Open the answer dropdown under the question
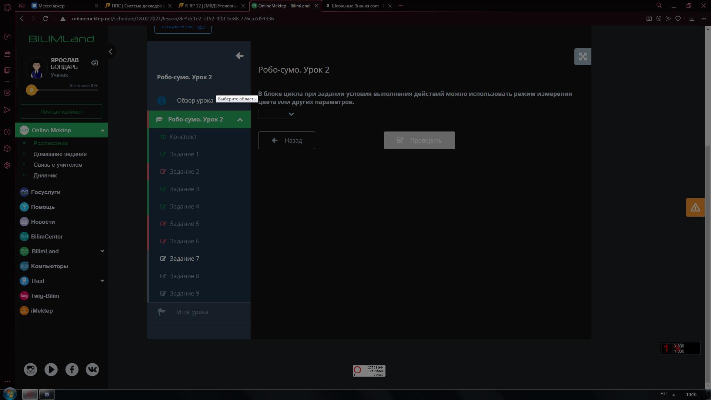Image resolution: width=711 pixels, height=400 pixels. pyautogui.click(x=277, y=114)
